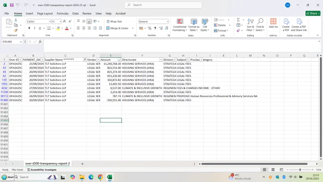Screen dimensions: 323x182
Task: Click Increase Font Size icon
Action: point(65,21)
